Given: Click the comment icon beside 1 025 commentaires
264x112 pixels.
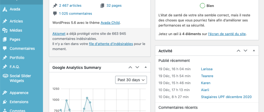Looking at the screenshot, I should [x=55, y=14].
